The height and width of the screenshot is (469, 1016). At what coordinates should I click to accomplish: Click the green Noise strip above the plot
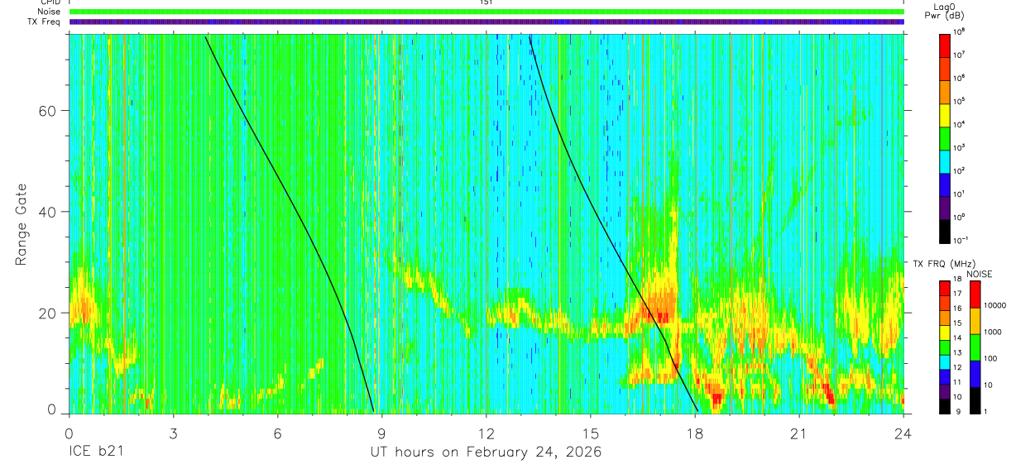(x=486, y=12)
